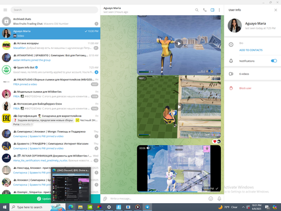Click the weather 70°F Clear widget
The width and height of the screenshot is (281, 211).
tap(228, 207)
